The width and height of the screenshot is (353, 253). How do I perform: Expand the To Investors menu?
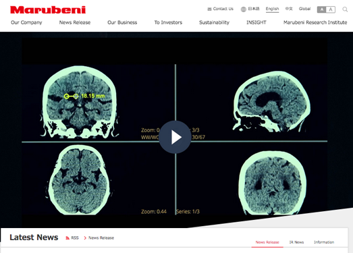(x=168, y=22)
